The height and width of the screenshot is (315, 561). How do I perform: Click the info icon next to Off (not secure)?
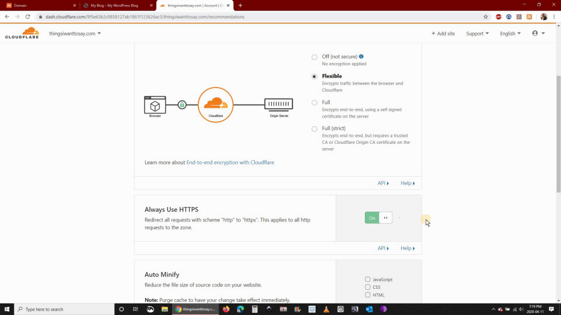point(361,56)
